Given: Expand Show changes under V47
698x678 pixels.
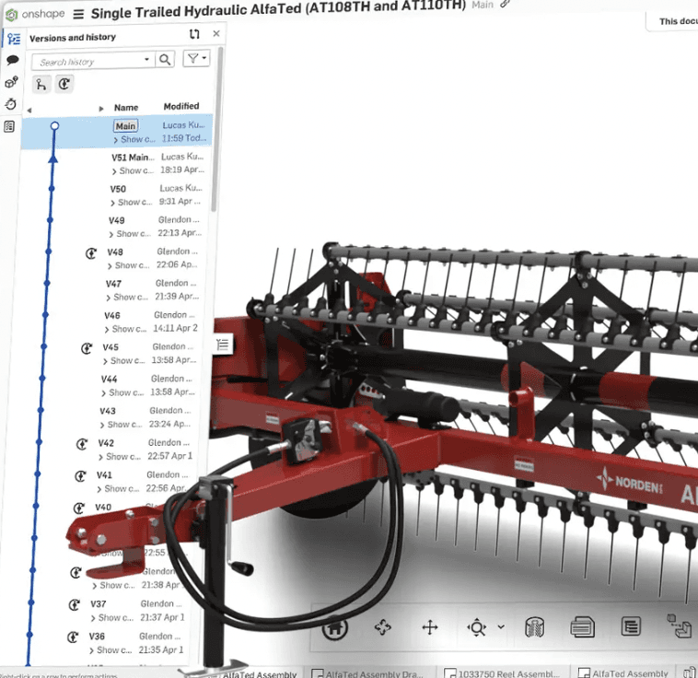Looking at the screenshot, I should (127, 298).
